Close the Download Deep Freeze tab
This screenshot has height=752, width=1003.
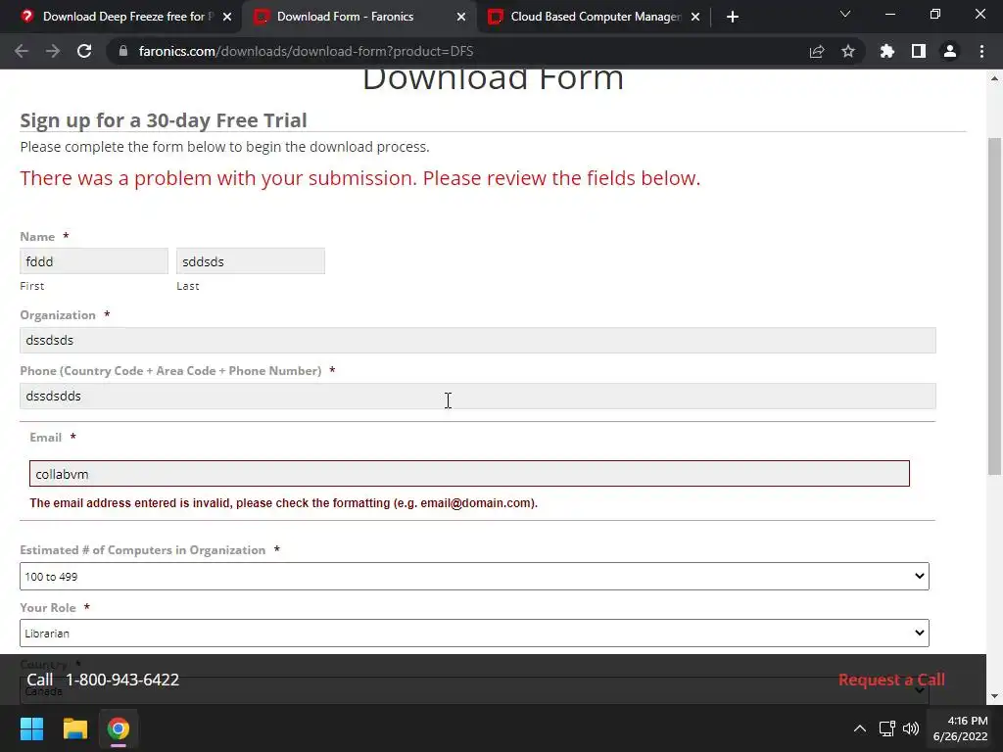click(x=227, y=17)
